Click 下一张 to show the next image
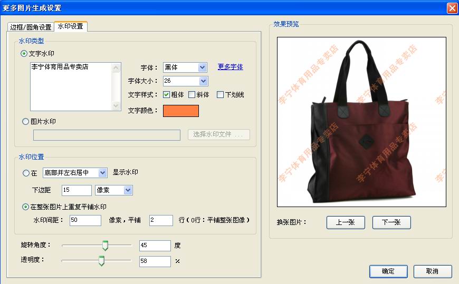This screenshot has height=284, width=459. coord(391,222)
